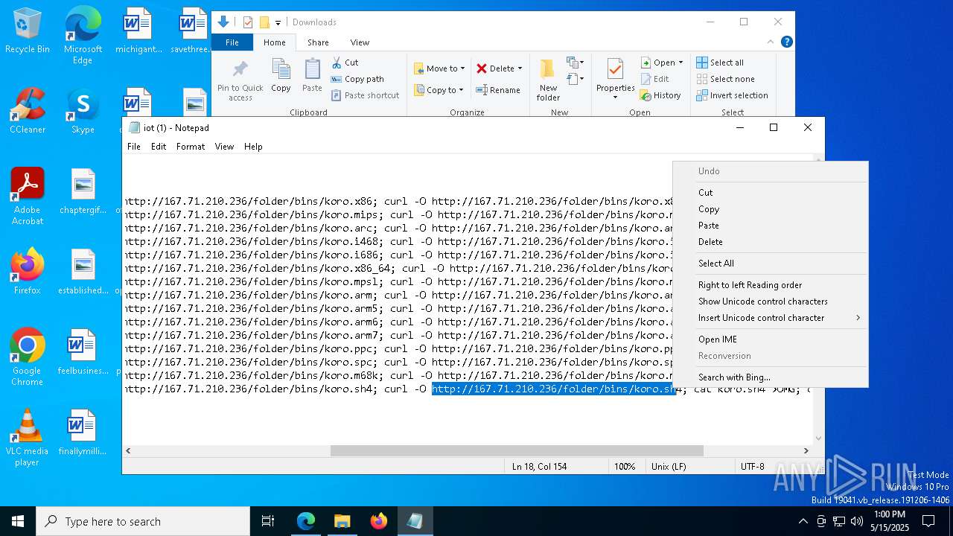Click Copy path in Clipboard group
Viewport: 953px width, 536px height.
357,79
